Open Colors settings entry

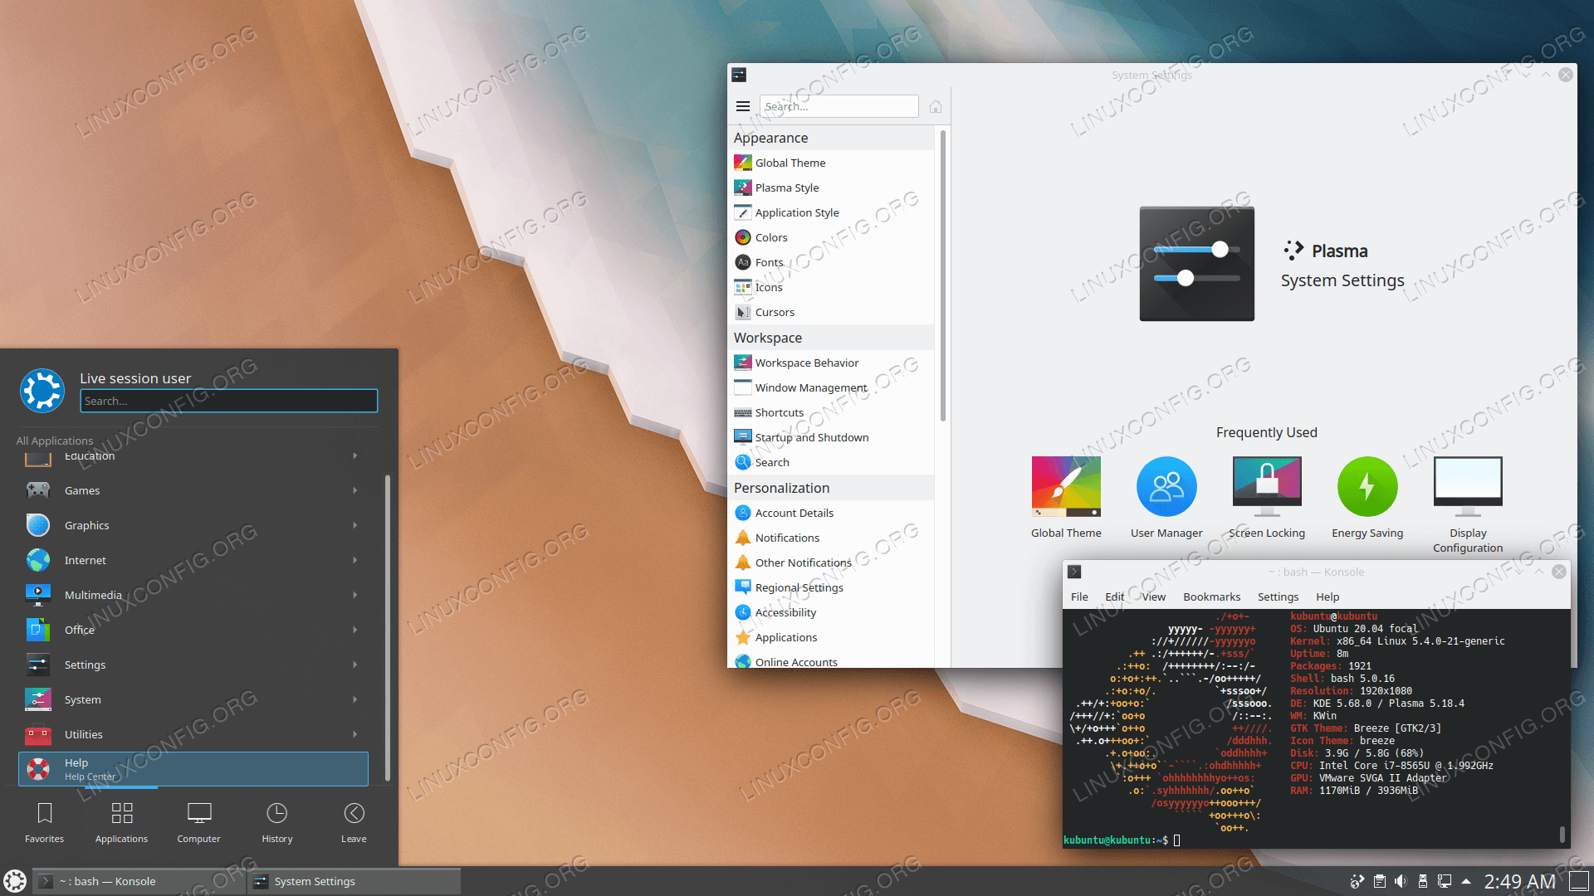coord(830,237)
